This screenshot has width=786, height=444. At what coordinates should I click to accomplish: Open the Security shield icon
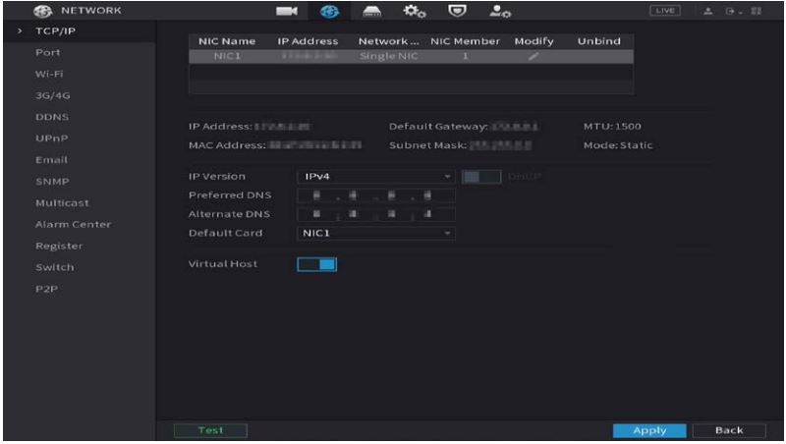click(x=457, y=11)
